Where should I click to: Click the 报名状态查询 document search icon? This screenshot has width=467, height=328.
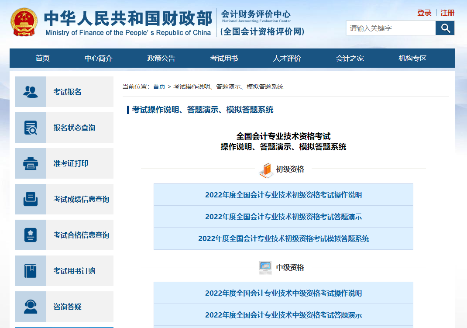tap(31, 128)
